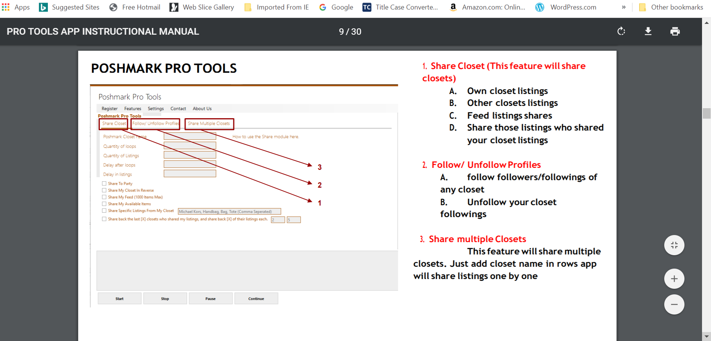The height and width of the screenshot is (341, 711).
Task: Open 'How to use the Share module here' link
Action: 266,137
